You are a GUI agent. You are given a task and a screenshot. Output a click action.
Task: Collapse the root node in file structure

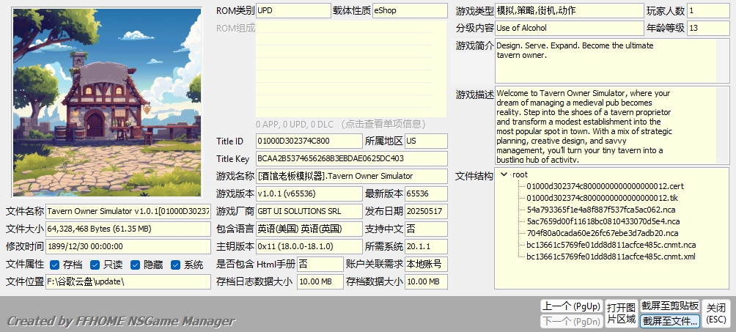point(504,174)
